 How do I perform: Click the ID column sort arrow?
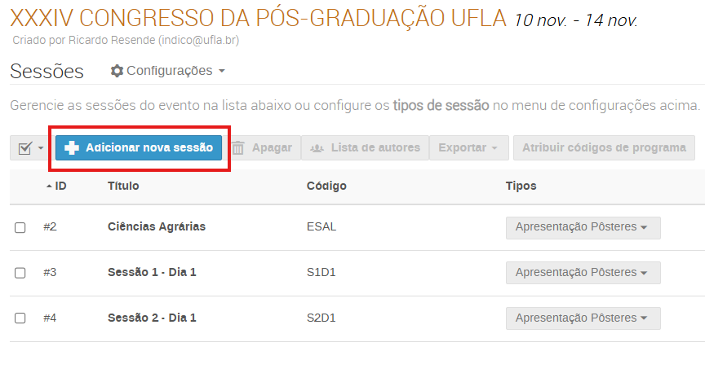point(49,186)
